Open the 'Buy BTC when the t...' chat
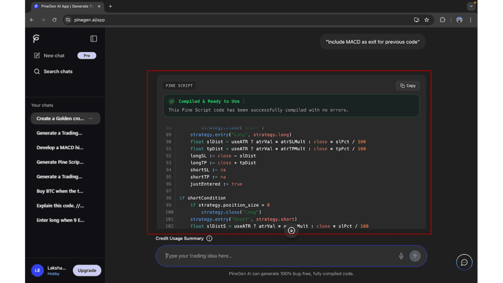503x283 pixels. pos(60,191)
